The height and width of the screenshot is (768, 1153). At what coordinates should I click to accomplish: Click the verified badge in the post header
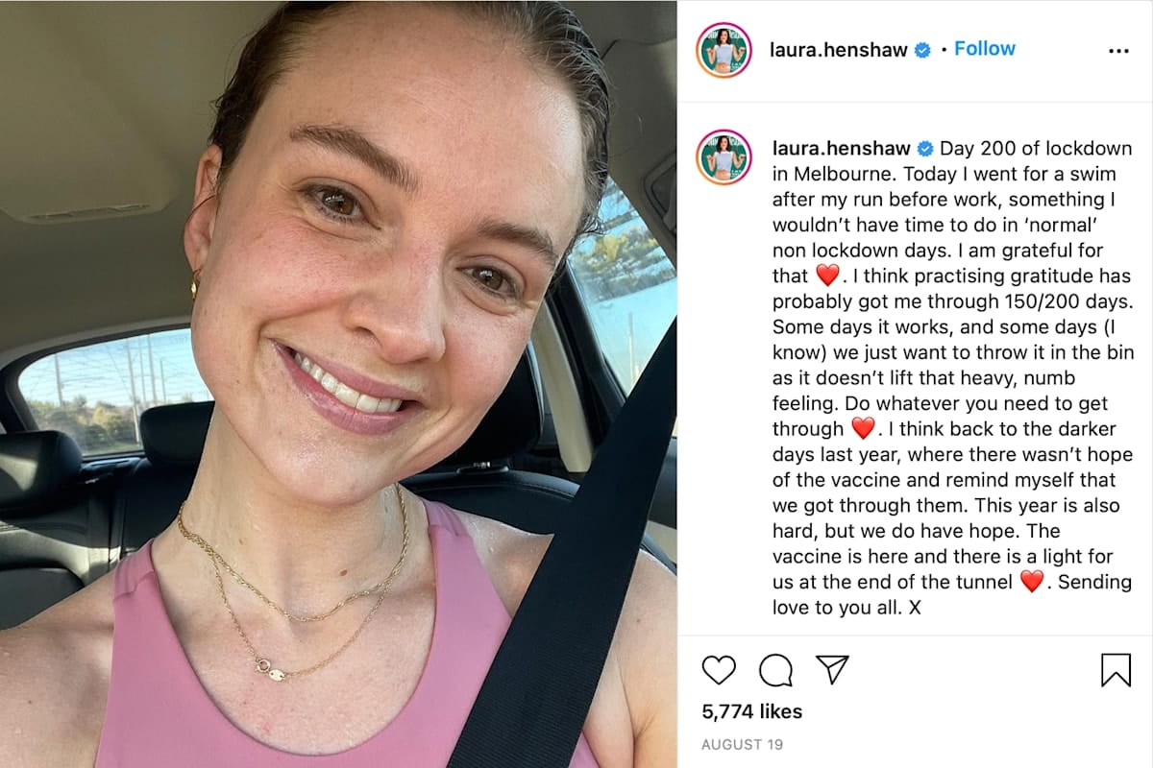coord(922,50)
